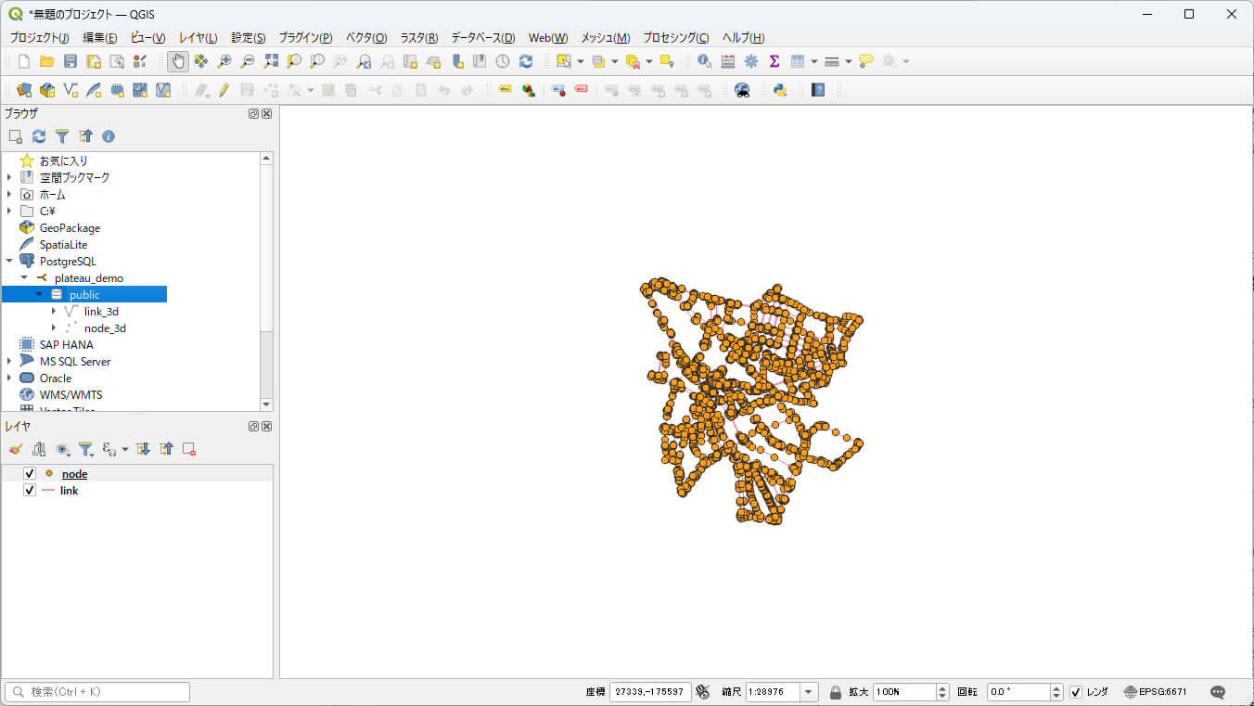Open the help book icon in toolbar
The height and width of the screenshot is (706, 1254).
(x=818, y=90)
